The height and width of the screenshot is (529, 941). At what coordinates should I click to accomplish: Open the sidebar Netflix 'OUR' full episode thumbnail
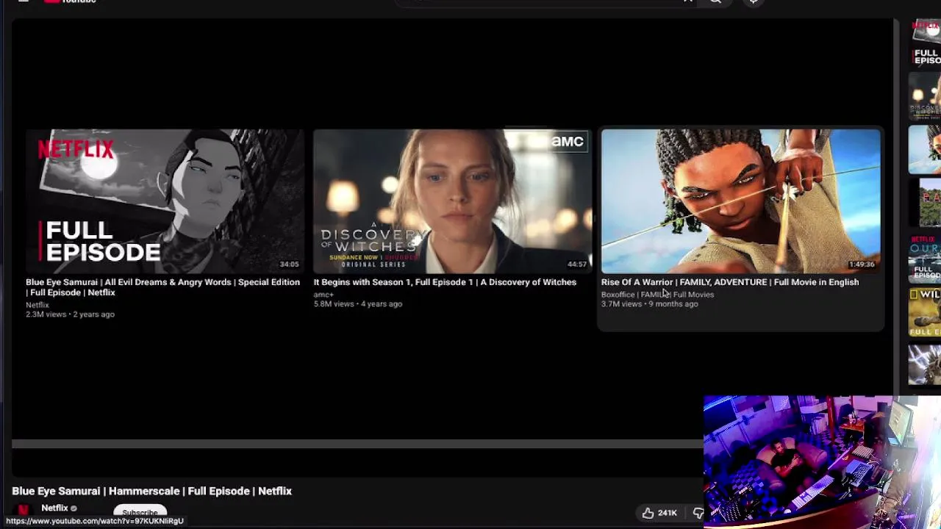click(925, 259)
